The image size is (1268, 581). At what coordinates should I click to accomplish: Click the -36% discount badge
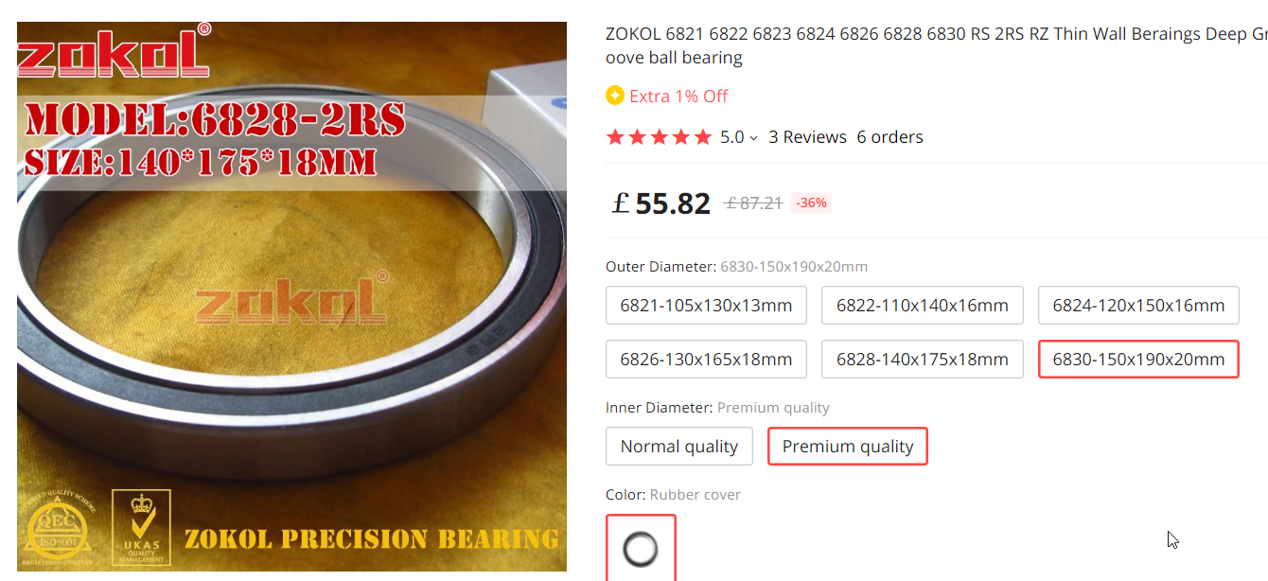coord(811,202)
